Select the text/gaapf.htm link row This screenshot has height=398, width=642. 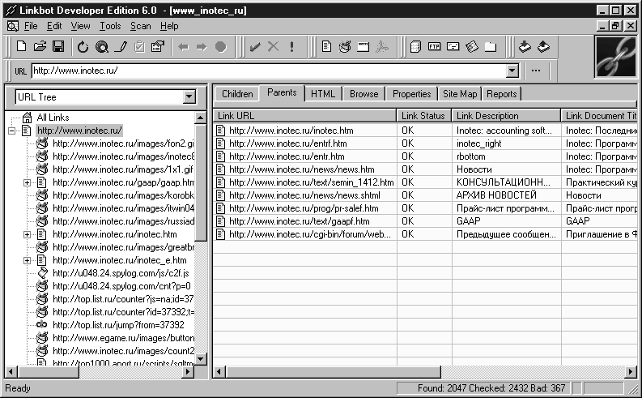[425, 221]
